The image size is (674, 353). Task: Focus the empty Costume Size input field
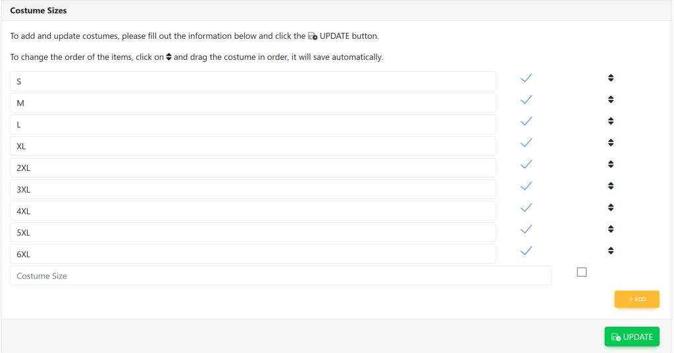coord(280,276)
